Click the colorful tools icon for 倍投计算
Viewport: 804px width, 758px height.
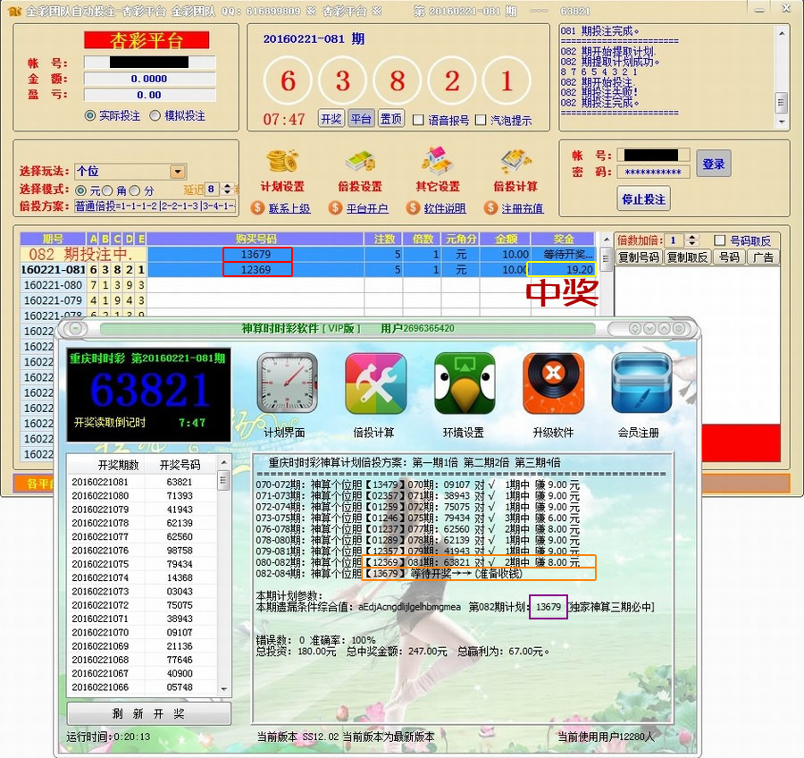pos(375,383)
